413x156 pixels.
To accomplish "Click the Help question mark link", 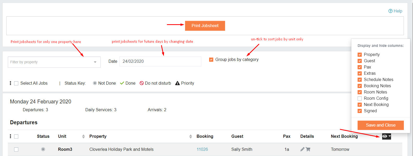I will 395,11.
